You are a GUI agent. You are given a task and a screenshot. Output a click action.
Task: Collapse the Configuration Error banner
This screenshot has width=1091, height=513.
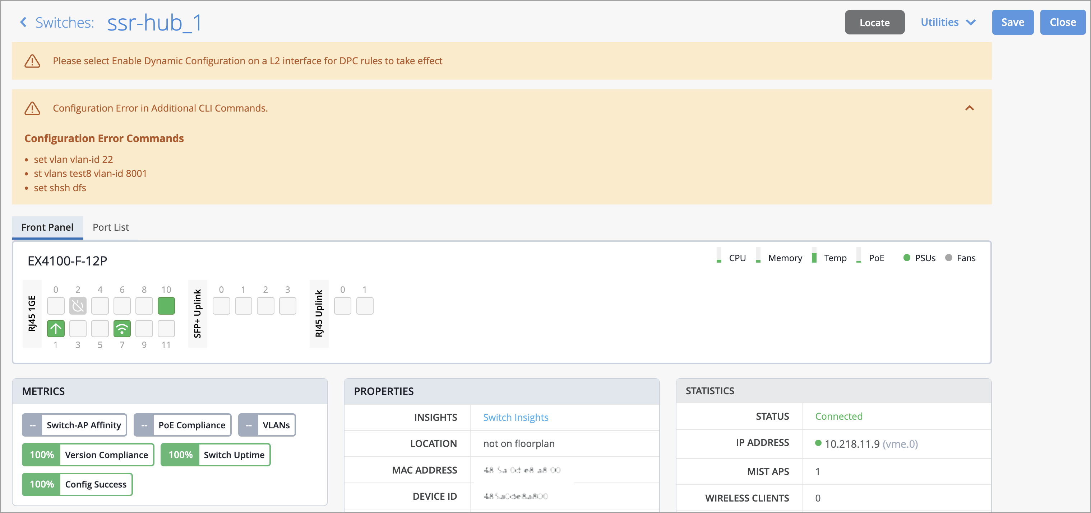[969, 108]
